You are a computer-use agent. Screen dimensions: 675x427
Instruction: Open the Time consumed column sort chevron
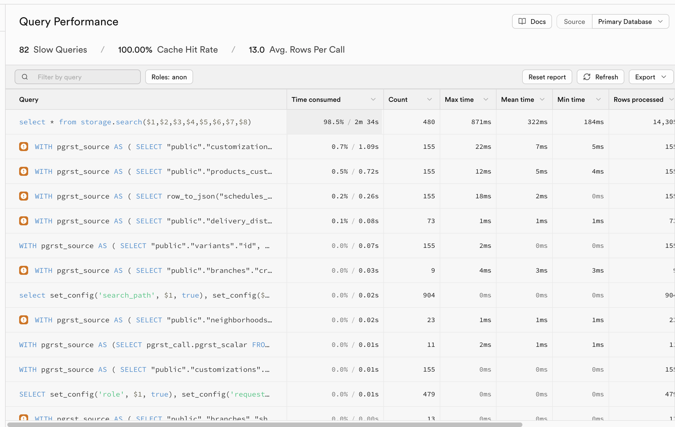(373, 99)
